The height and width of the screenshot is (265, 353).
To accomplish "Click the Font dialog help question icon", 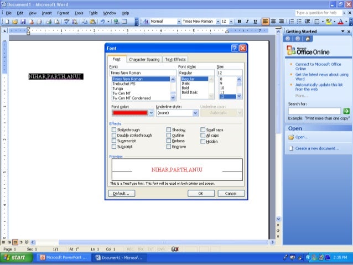I will [235, 48].
